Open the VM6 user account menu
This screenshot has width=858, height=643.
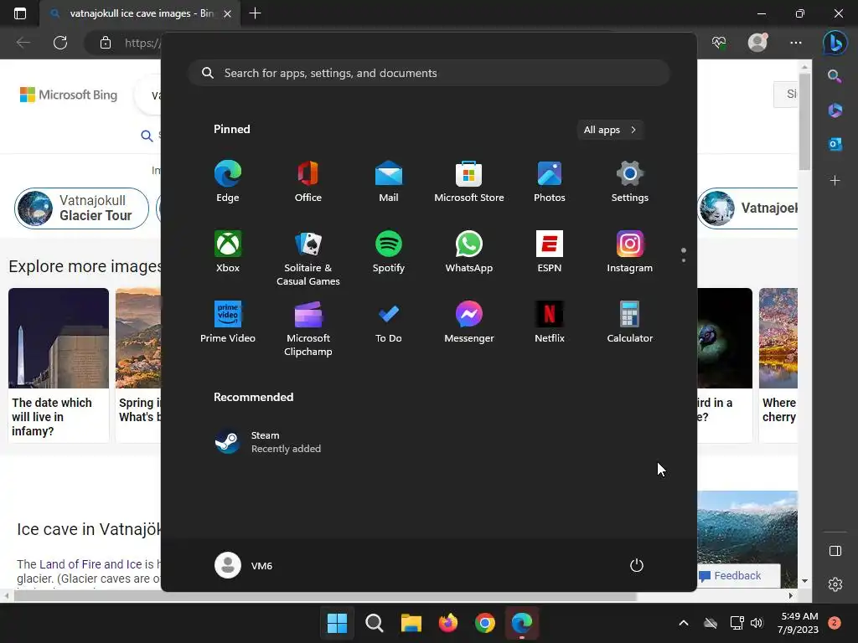(x=244, y=565)
